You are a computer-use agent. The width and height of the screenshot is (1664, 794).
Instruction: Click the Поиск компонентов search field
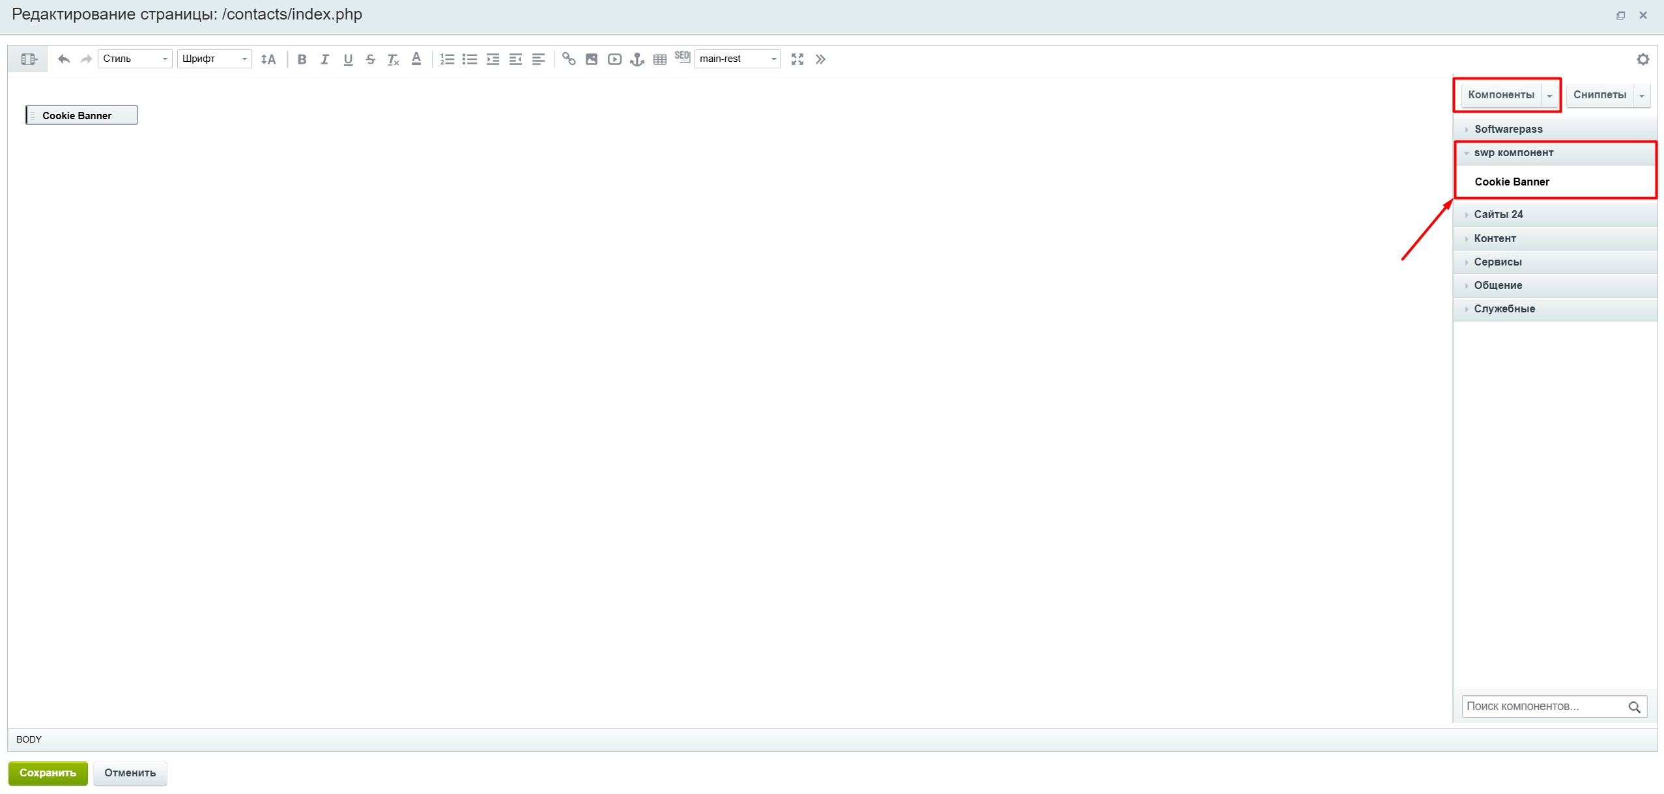1543,706
